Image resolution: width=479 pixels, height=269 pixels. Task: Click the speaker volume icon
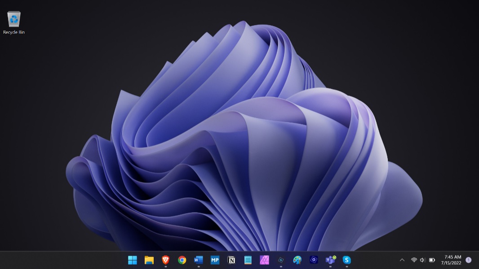pos(422,260)
